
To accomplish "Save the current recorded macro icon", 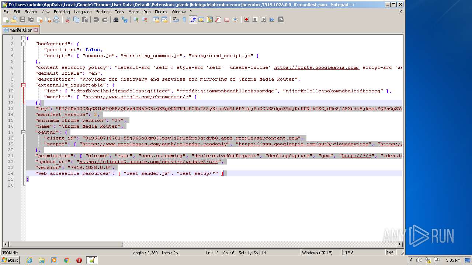I will 281,20.
